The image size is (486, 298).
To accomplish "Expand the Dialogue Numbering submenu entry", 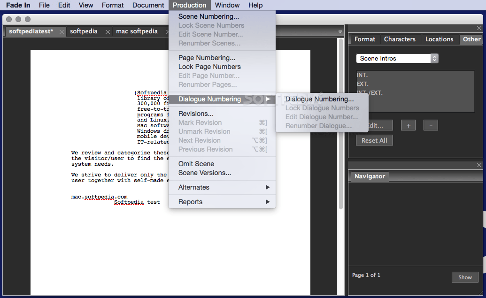I will [222, 99].
